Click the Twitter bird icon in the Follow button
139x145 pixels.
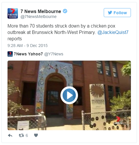click(110, 13)
